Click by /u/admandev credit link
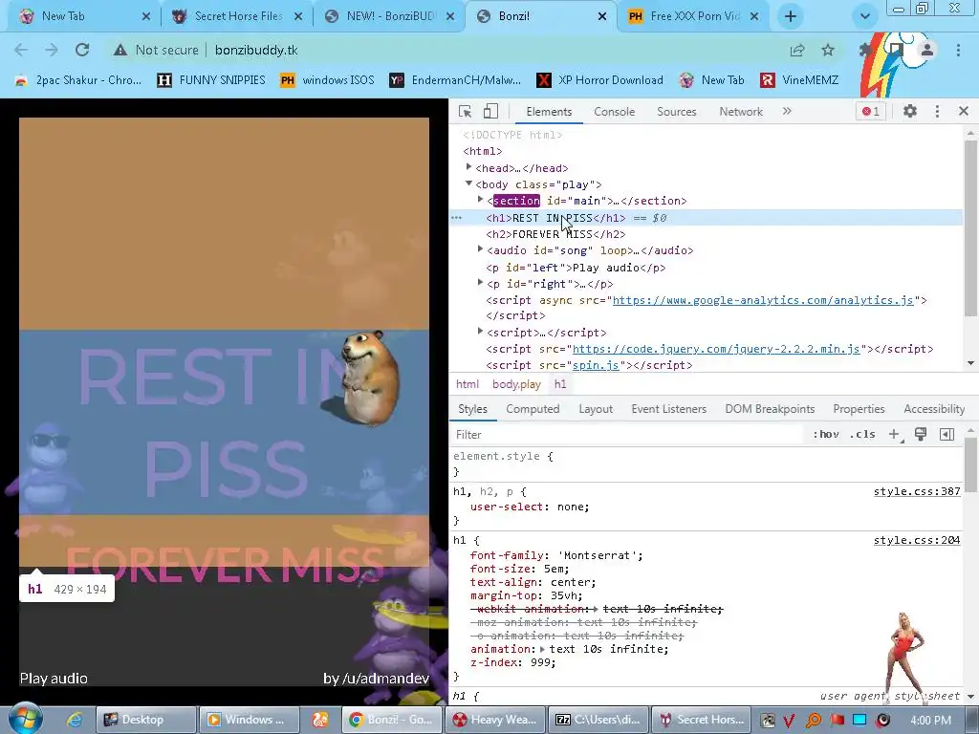 coord(376,679)
